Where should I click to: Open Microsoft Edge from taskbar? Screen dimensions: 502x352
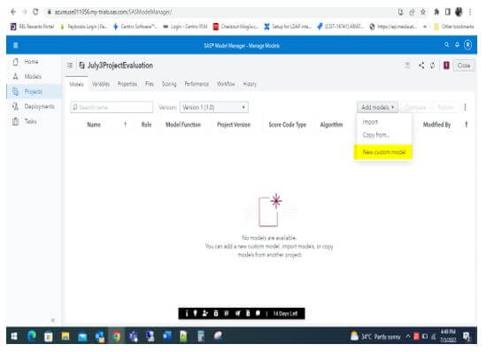point(31,336)
